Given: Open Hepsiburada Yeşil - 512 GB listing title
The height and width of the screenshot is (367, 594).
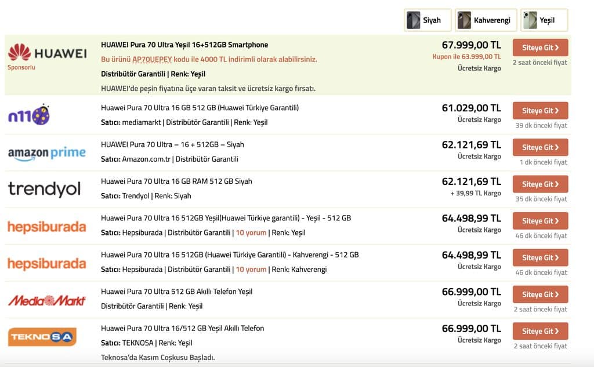Looking at the screenshot, I should pos(226,218).
